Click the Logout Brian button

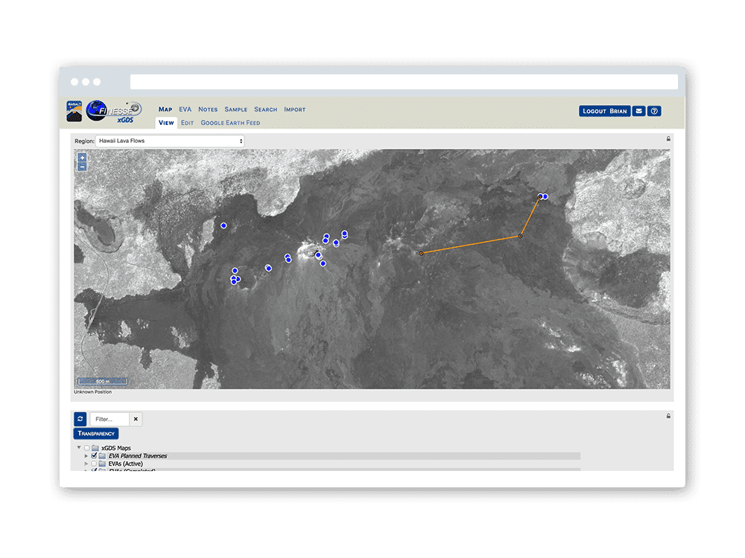point(605,111)
